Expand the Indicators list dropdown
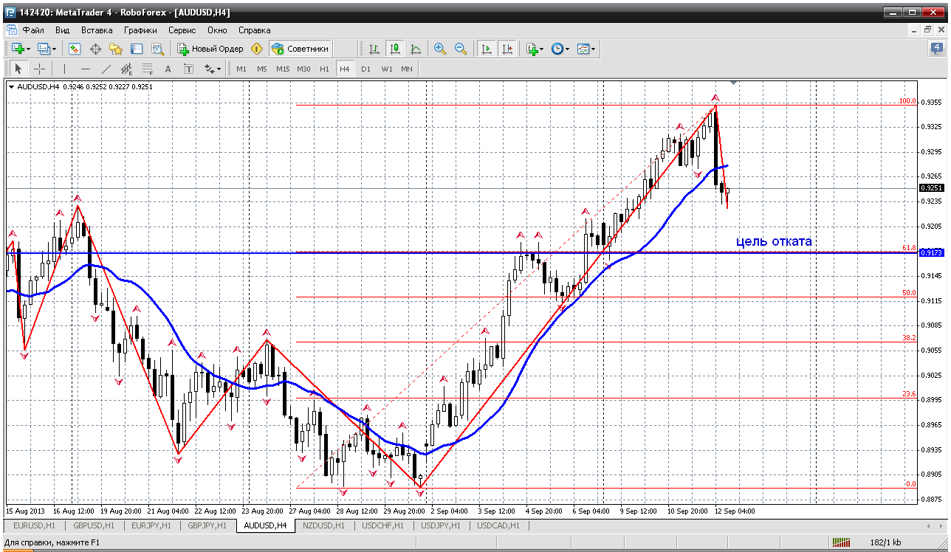Screen dimensions: 951x552 tap(542, 49)
